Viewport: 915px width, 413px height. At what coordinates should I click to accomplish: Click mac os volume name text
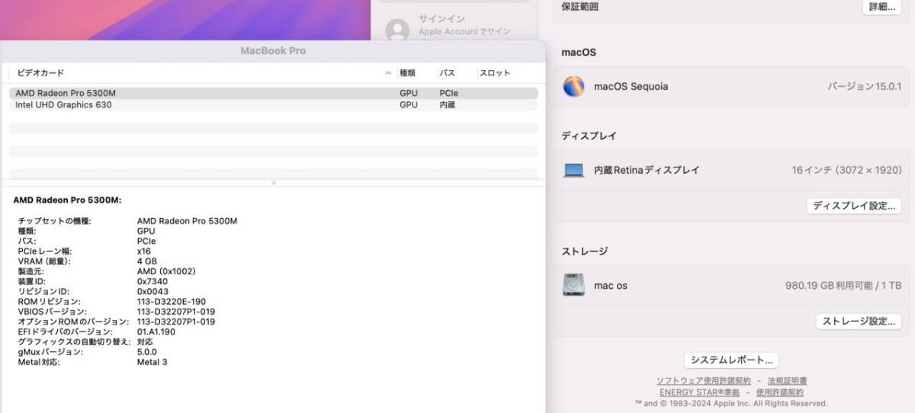[611, 286]
